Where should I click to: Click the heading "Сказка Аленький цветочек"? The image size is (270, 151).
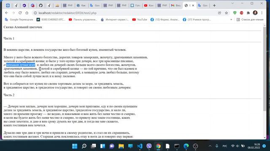[x=23, y=27]
